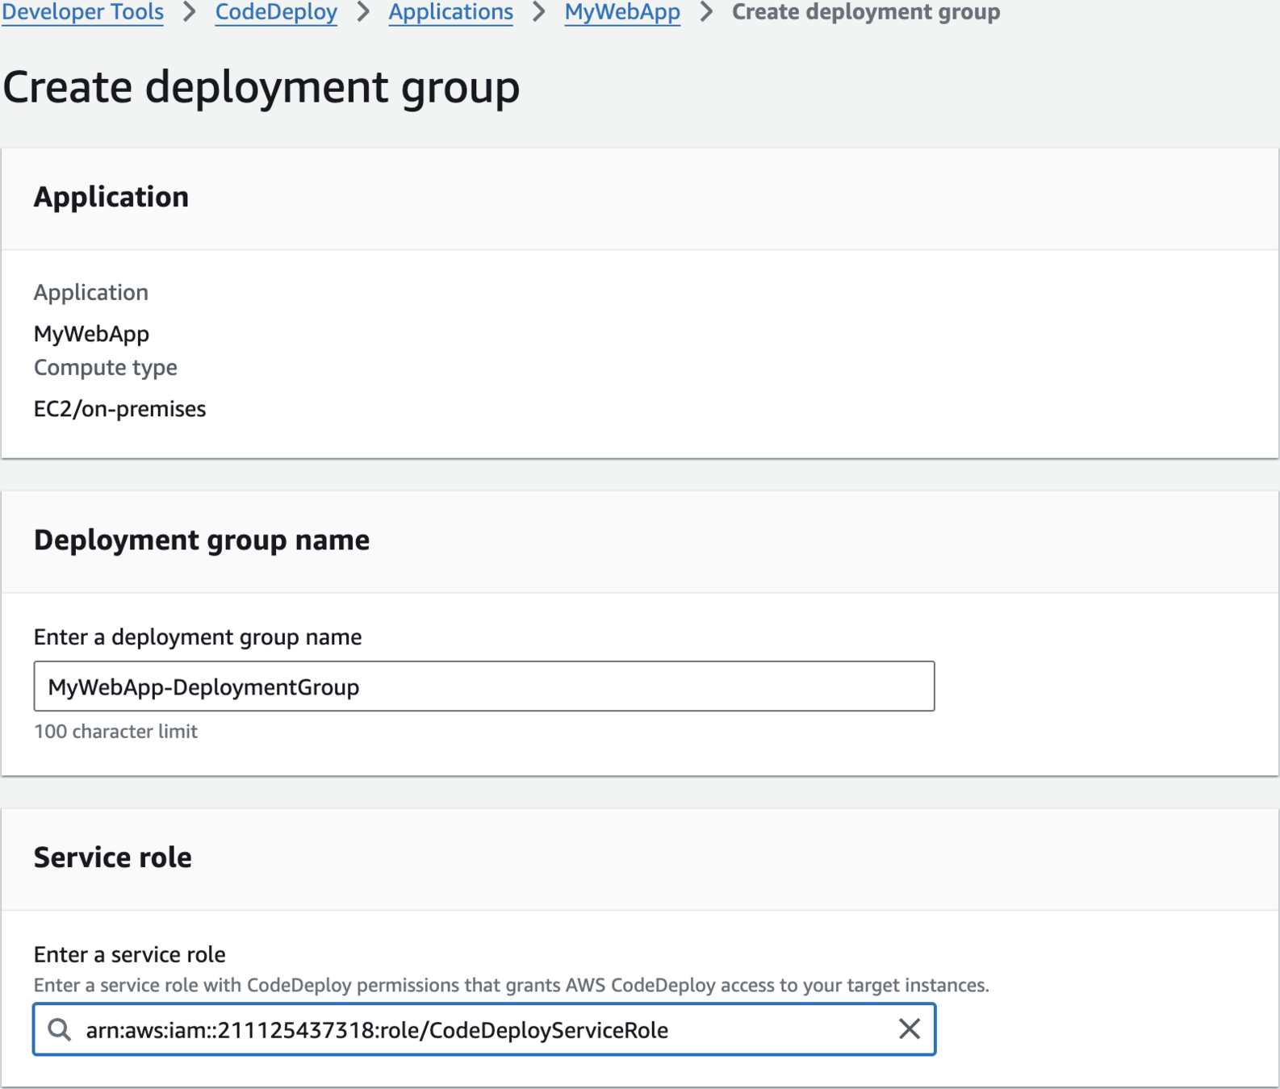This screenshot has width=1280, height=1089.
Task: Click the chevron after MyWebApp breadcrumb
Action: click(706, 12)
